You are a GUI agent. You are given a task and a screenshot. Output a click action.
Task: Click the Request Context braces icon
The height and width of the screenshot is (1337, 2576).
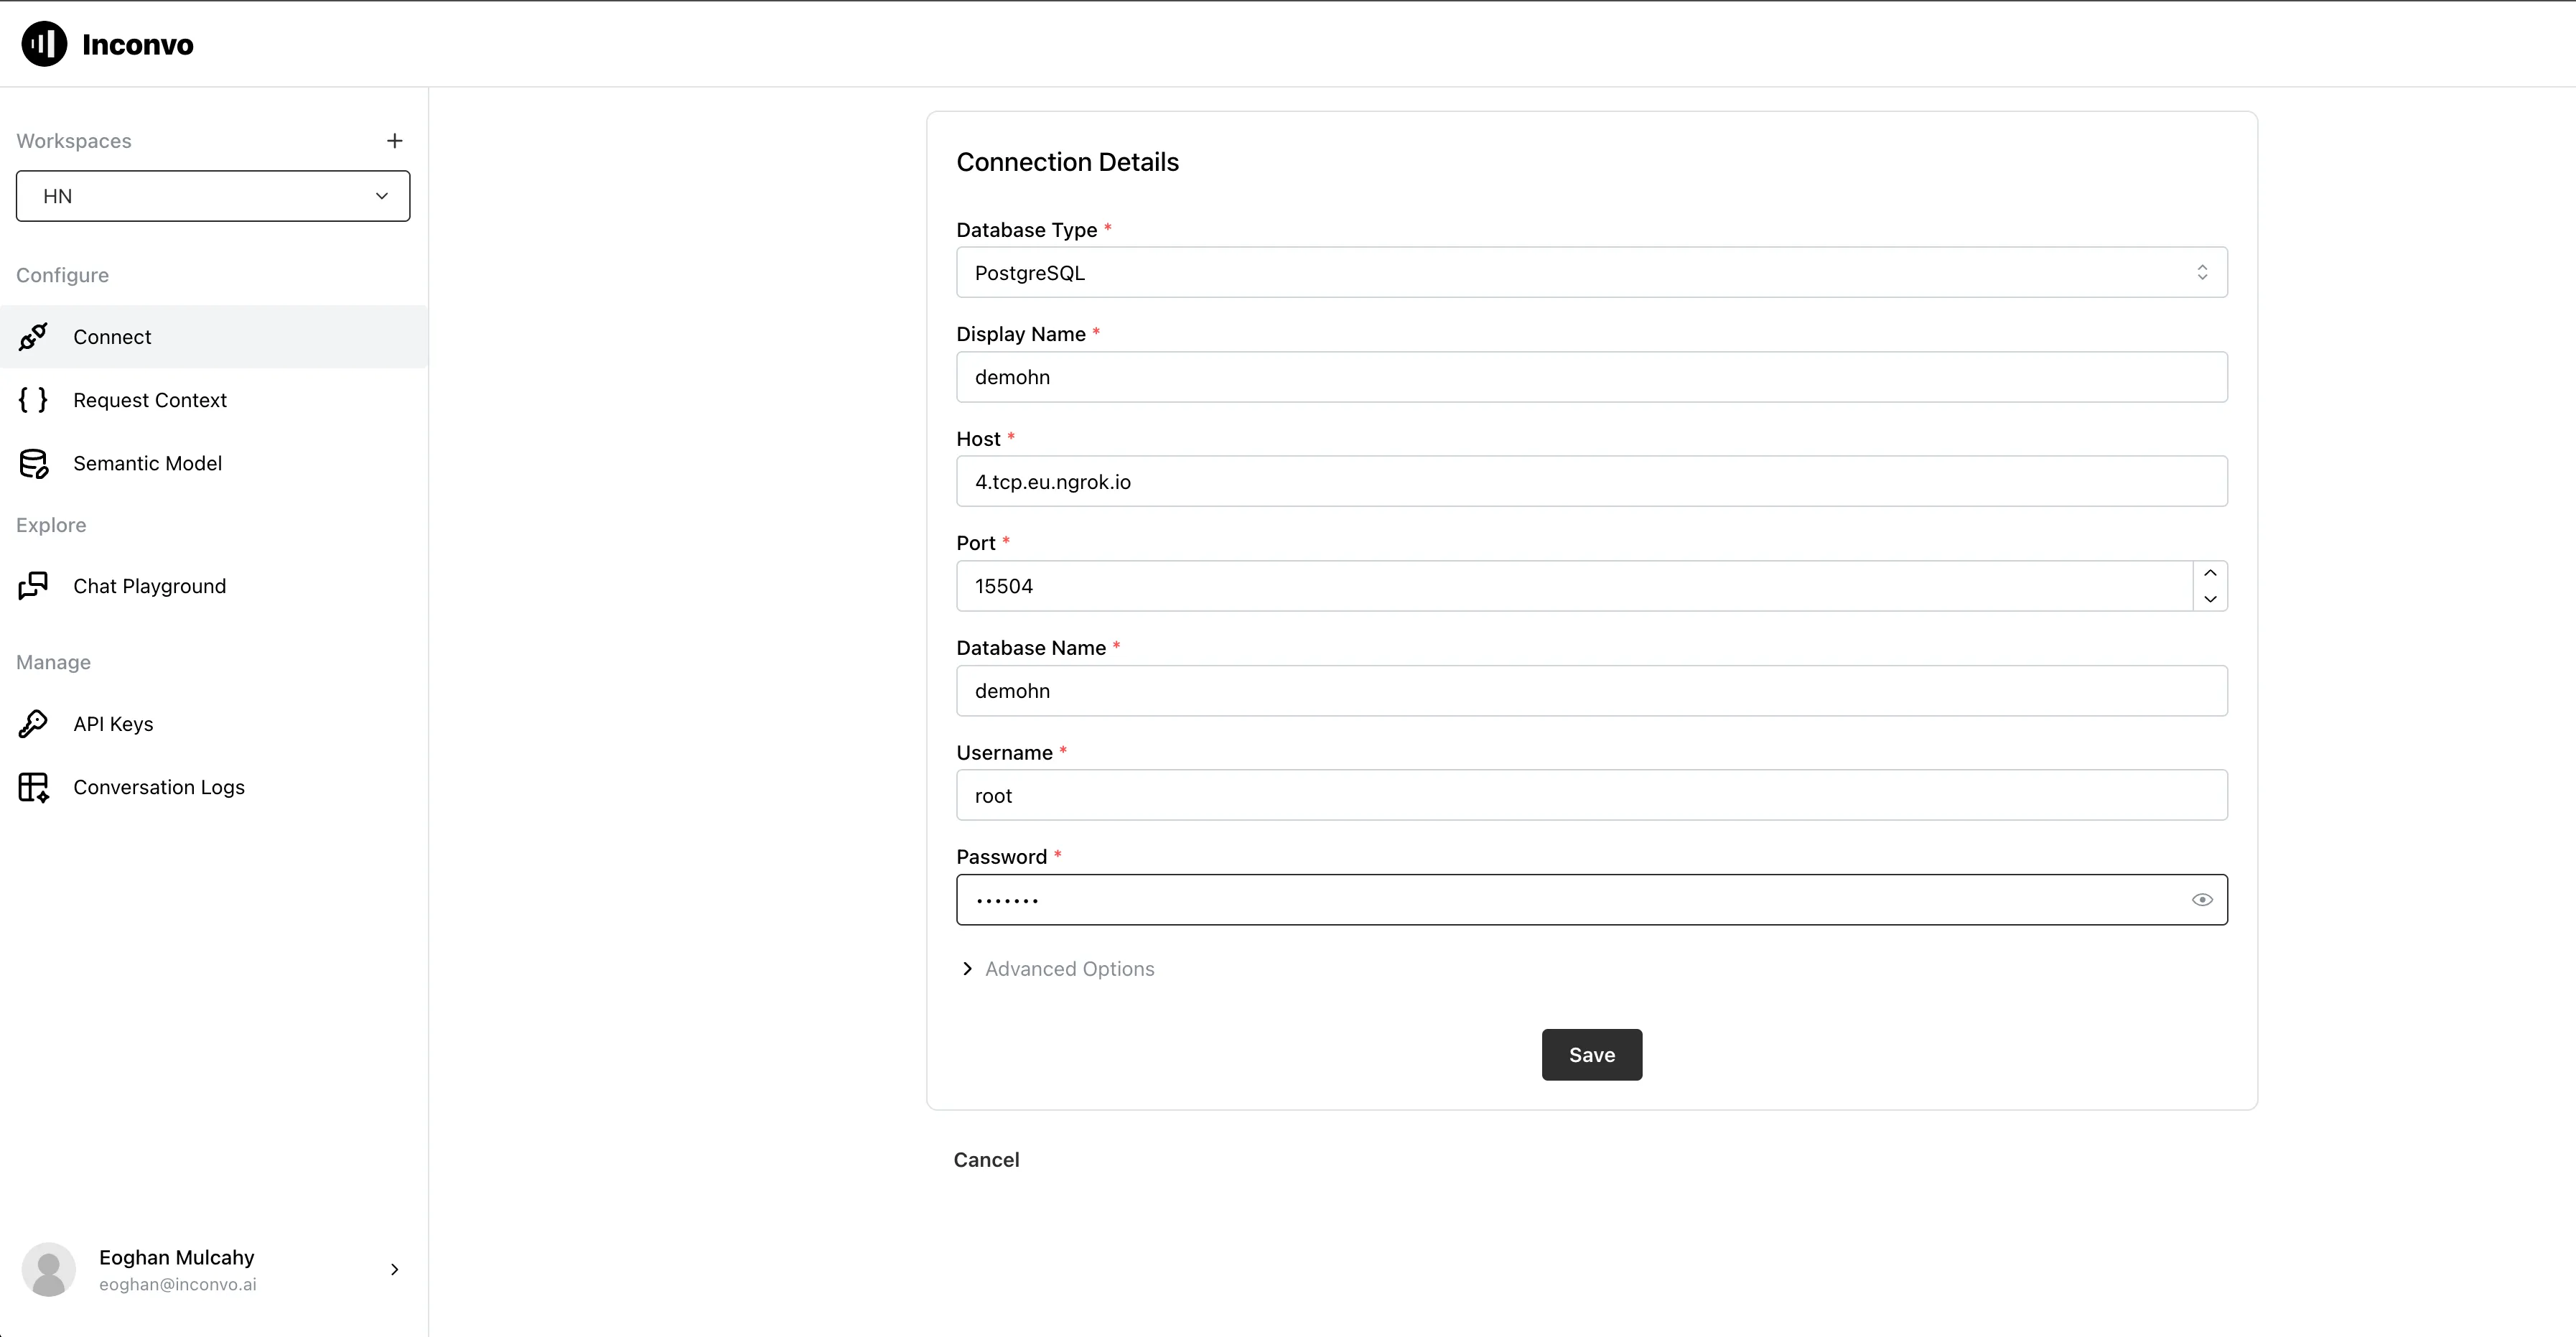(33, 399)
